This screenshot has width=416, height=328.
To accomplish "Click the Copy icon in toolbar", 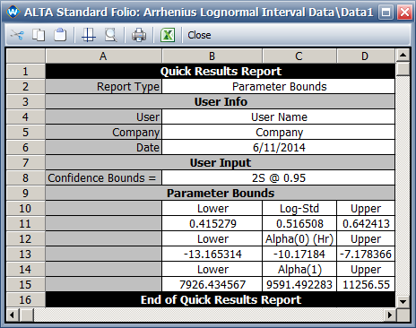I will pos(39,35).
